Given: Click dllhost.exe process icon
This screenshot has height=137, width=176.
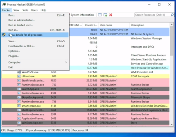Looking at the screenshot, I should [x=19, y=76].
